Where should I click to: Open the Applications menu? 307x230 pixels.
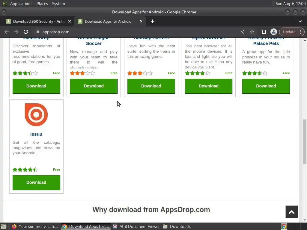coord(21,4)
